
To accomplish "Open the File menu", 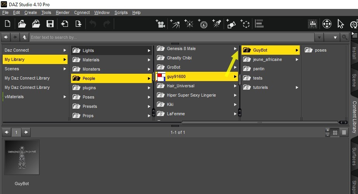I will pos(5,12).
